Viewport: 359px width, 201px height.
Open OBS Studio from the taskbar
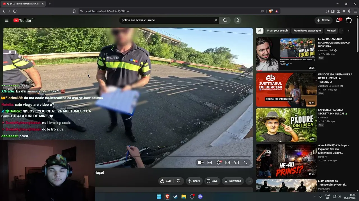click(192, 197)
